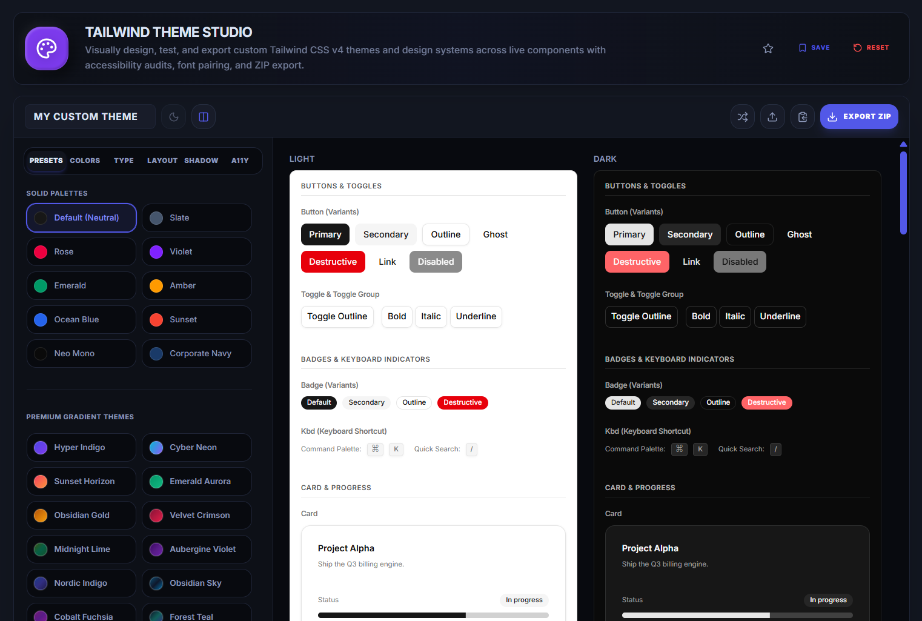The height and width of the screenshot is (621, 922).
Task: Shuffle to a random theme
Action: [x=743, y=117]
